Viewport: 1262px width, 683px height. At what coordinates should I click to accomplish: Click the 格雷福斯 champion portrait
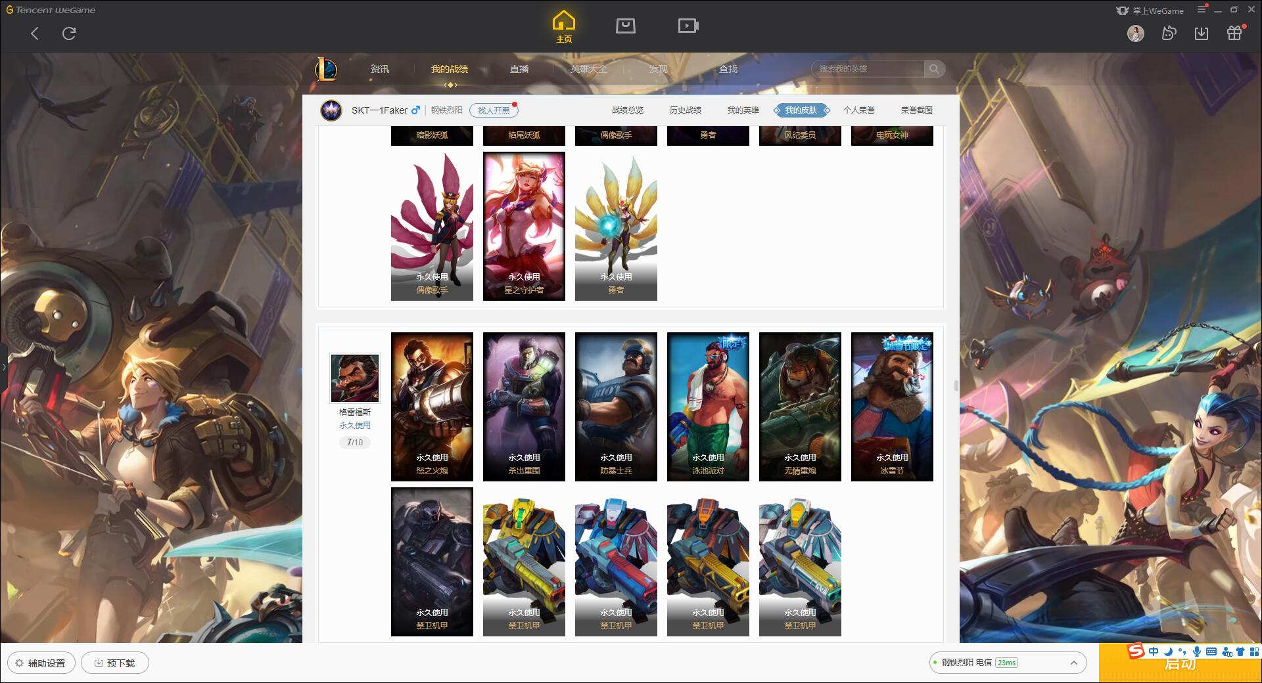(355, 378)
